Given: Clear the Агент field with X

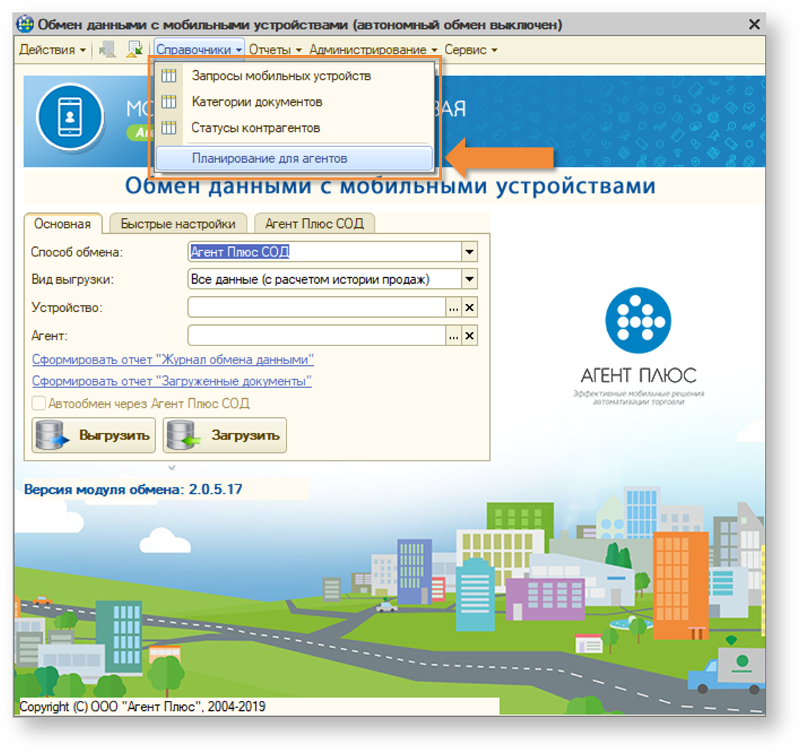Looking at the screenshot, I should coord(470,336).
